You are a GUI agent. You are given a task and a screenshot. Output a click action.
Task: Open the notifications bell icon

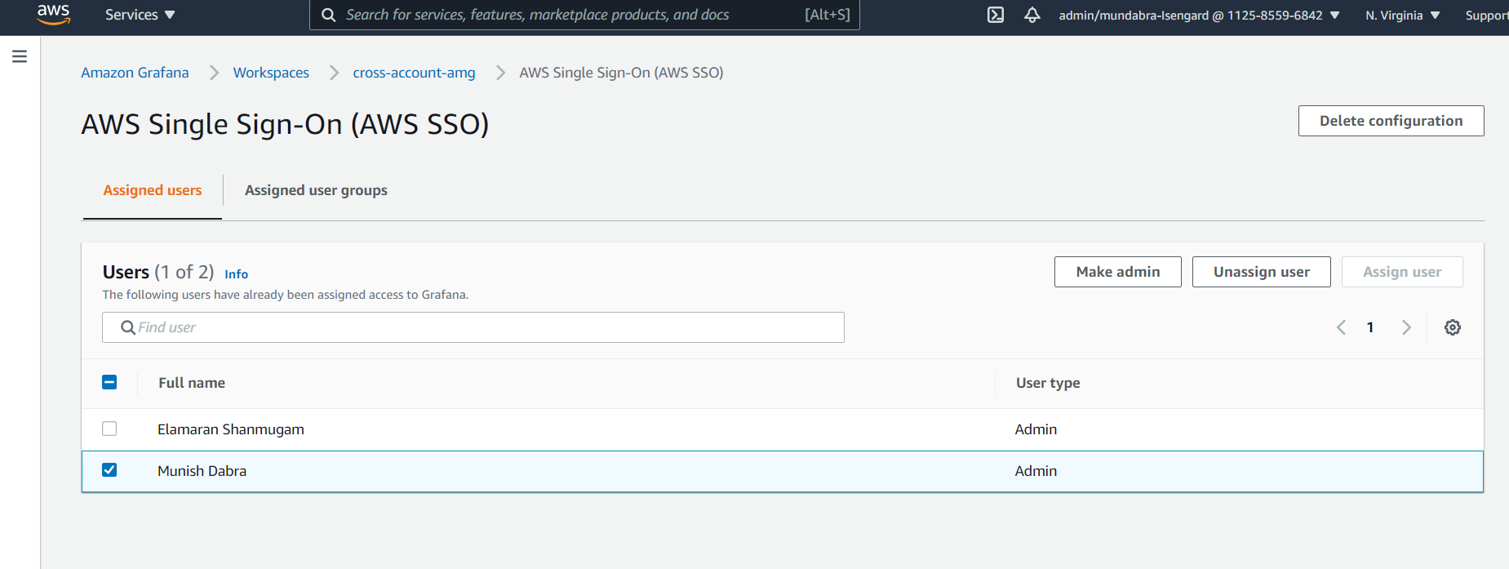coord(1032,15)
